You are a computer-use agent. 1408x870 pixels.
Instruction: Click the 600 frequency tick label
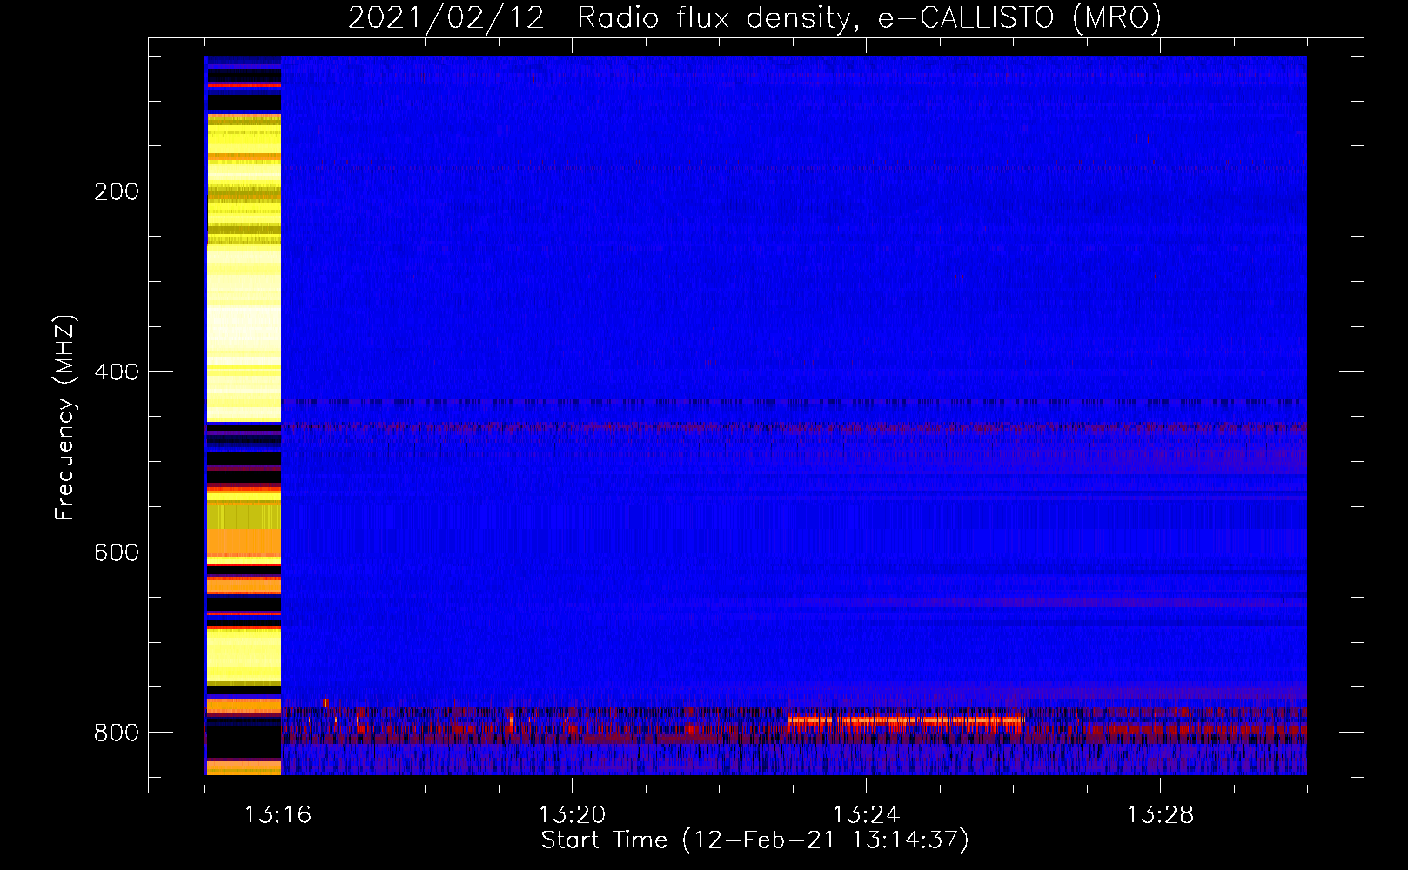click(x=117, y=553)
